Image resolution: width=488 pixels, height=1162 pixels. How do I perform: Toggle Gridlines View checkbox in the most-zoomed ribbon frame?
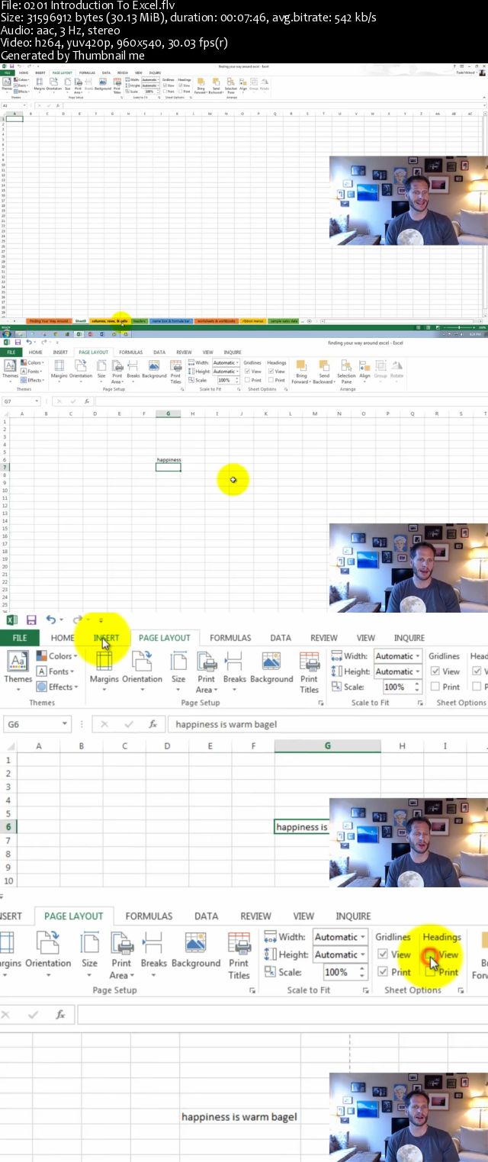point(383,954)
